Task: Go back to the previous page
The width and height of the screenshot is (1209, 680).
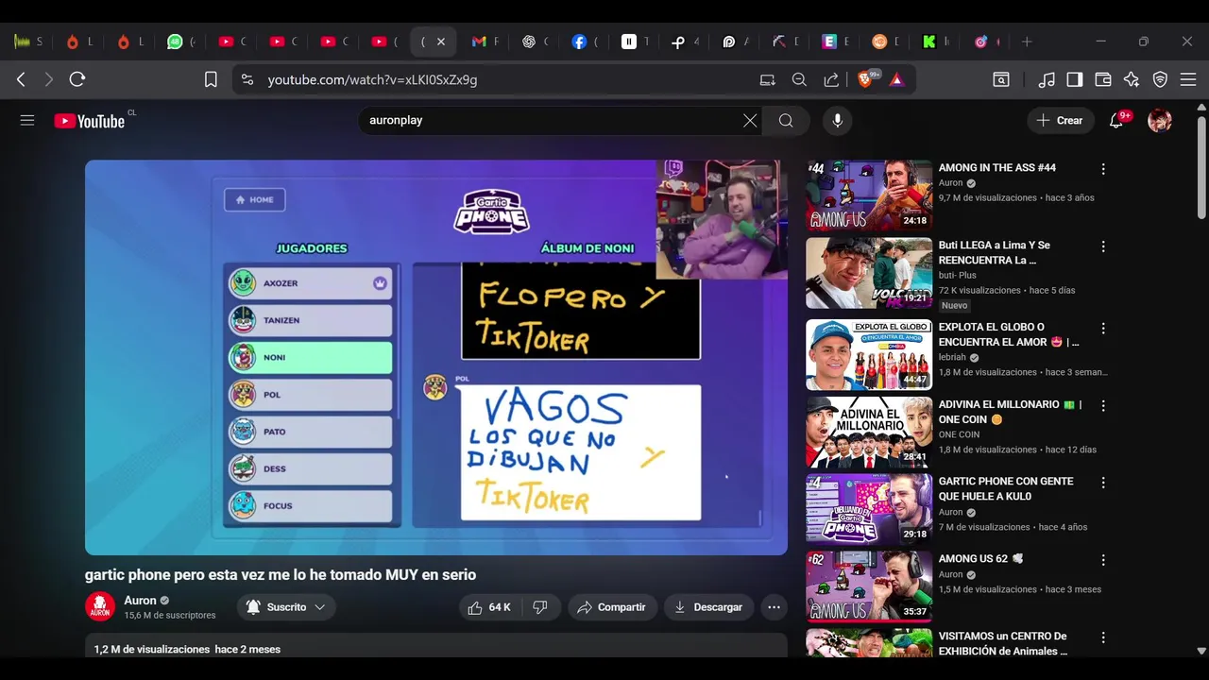Action: [x=21, y=80]
